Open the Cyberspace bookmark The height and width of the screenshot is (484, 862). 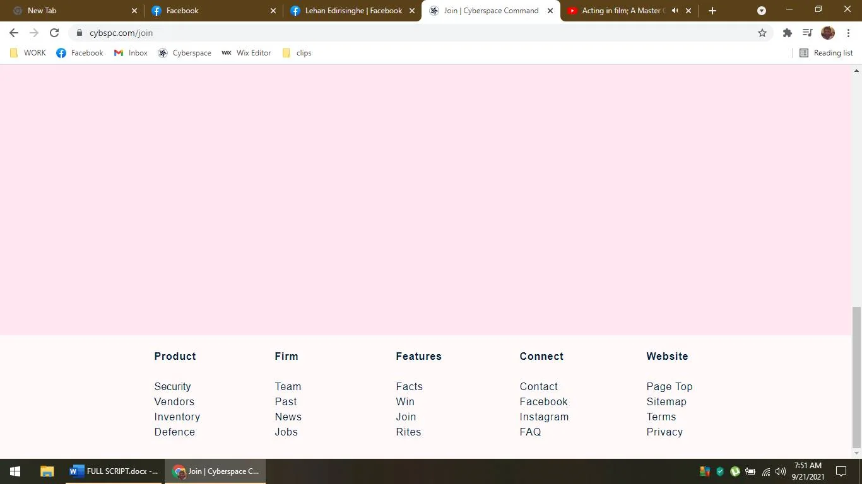184,53
